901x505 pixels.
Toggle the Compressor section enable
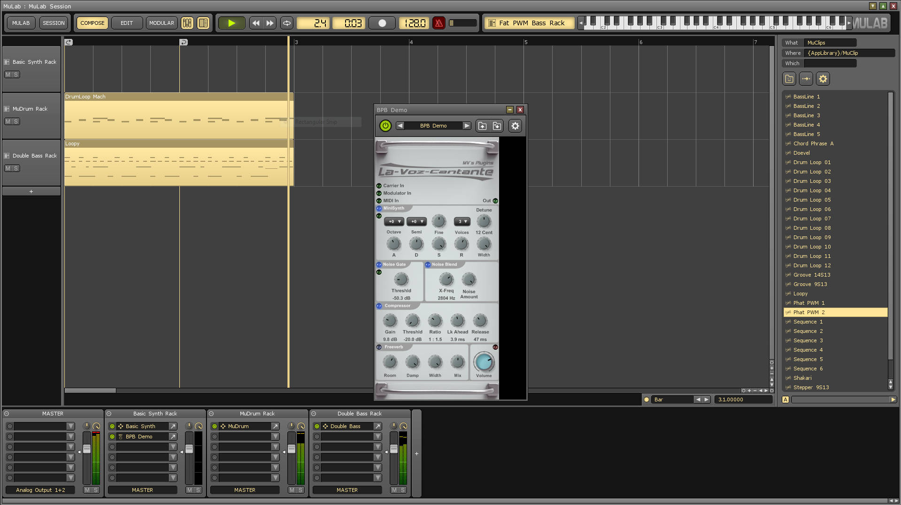[379, 306]
